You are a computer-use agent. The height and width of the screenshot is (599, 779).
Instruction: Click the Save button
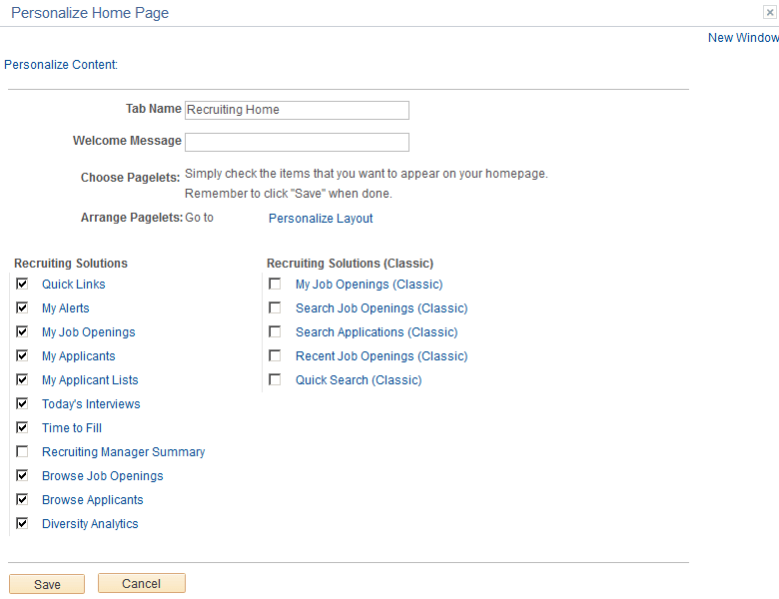(x=47, y=584)
